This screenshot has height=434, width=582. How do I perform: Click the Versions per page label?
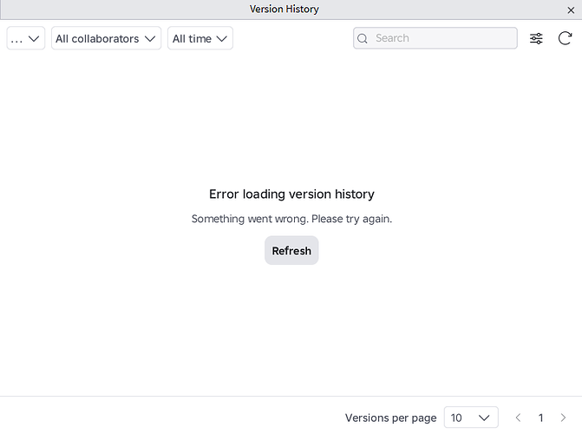pyautogui.click(x=390, y=418)
